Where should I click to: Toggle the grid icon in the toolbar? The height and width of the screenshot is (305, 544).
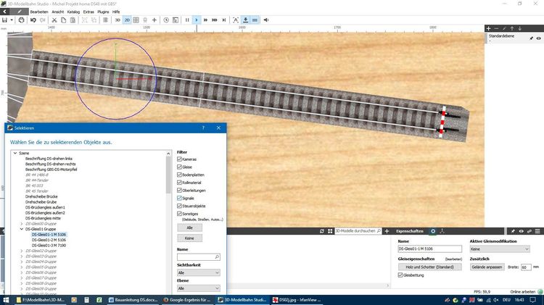[x=136, y=20]
